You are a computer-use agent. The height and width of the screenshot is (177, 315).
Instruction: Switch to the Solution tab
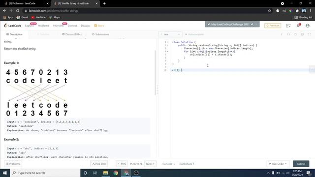pyautogui.click(x=43, y=34)
